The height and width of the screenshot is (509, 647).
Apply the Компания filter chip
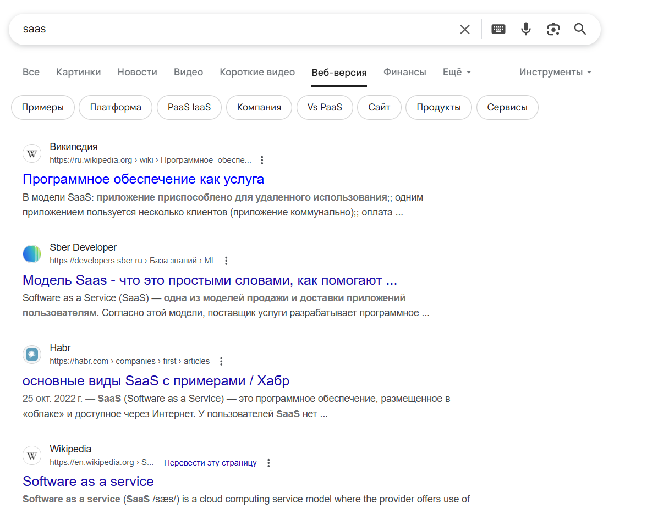pos(259,108)
